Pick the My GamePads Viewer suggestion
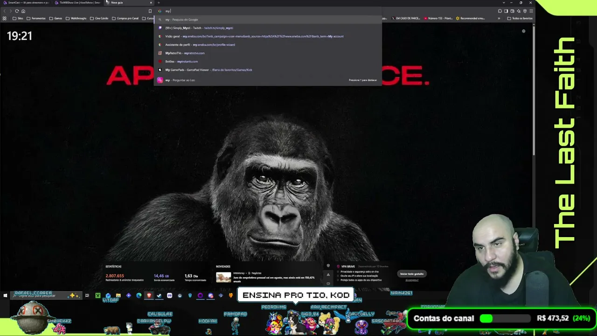The image size is (597, 336). (x=268, y=70)
